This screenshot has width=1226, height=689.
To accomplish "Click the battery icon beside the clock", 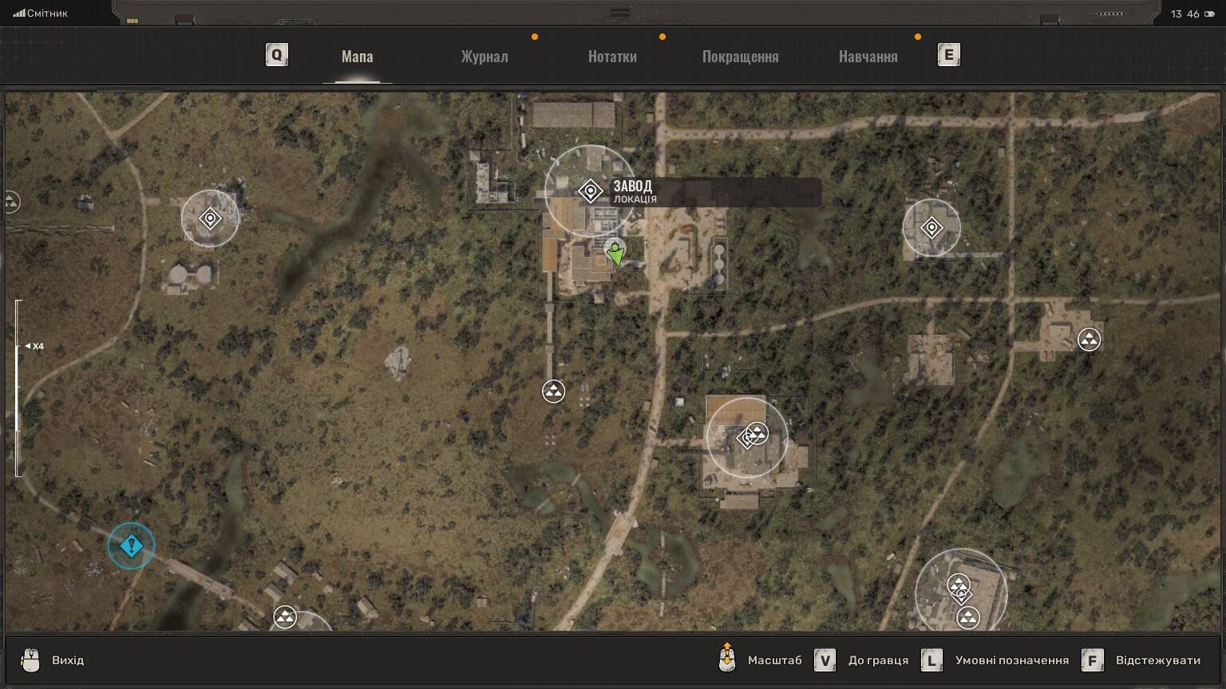I will tap(1209, 14).
